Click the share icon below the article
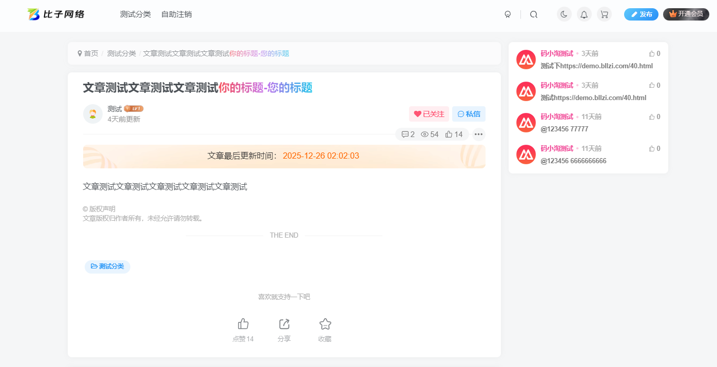The image size is (717, 367). 284,324
